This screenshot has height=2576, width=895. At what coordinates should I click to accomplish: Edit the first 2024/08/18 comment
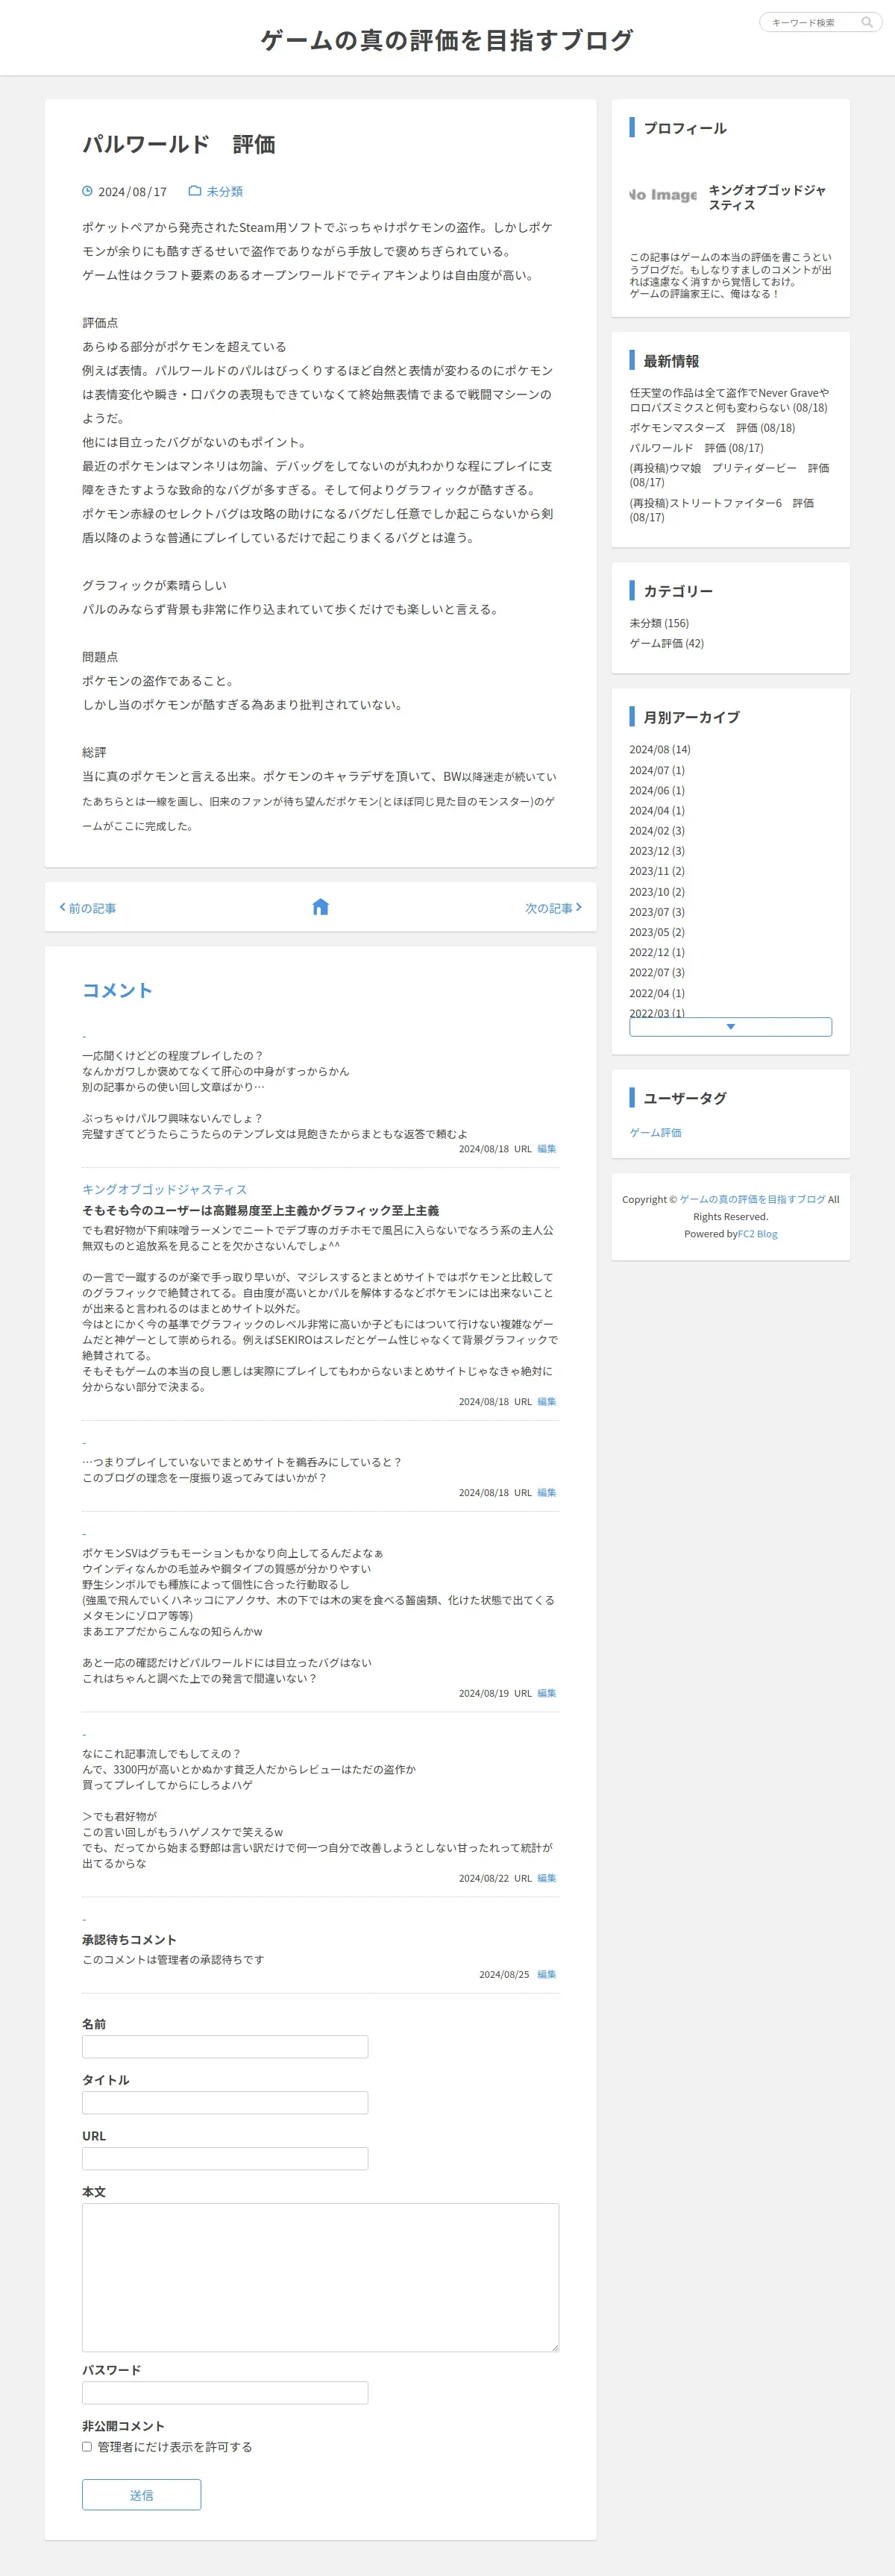tap(546, 1148)
